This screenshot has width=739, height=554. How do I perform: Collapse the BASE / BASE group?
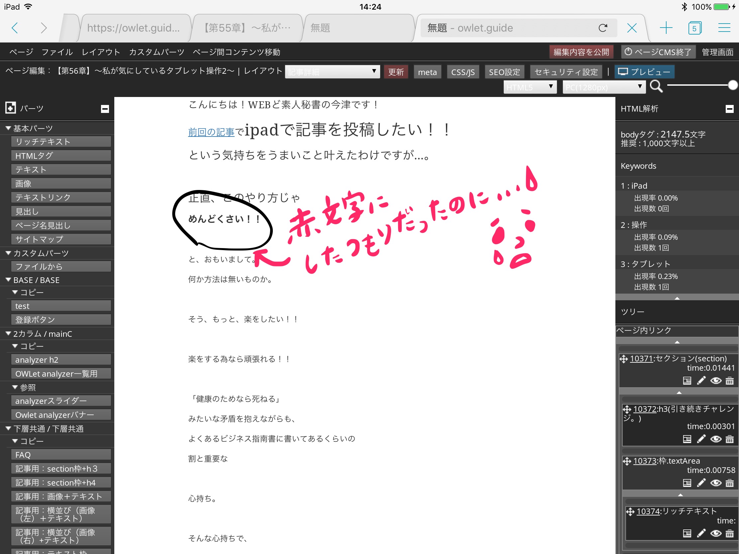point(9,280)
